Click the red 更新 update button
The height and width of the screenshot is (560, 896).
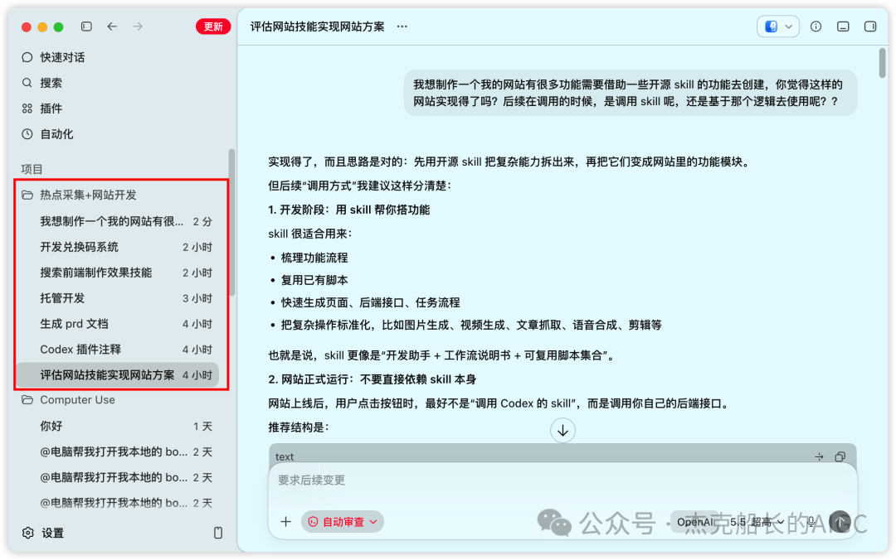pyautogui.click(x=212, y=27)
